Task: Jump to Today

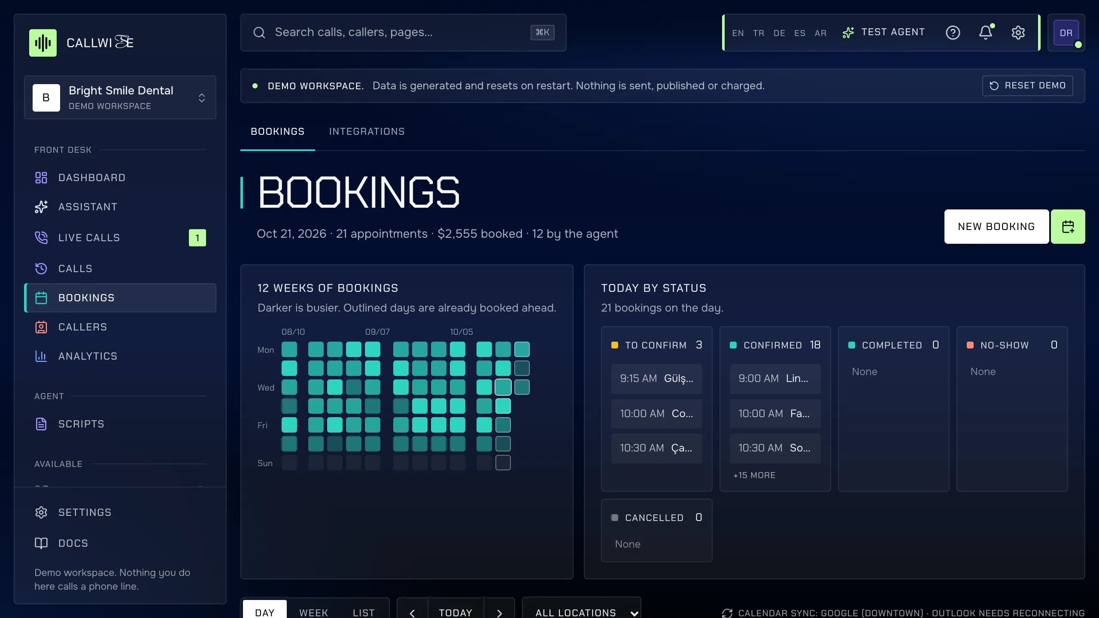Action: tap(455, 613)
